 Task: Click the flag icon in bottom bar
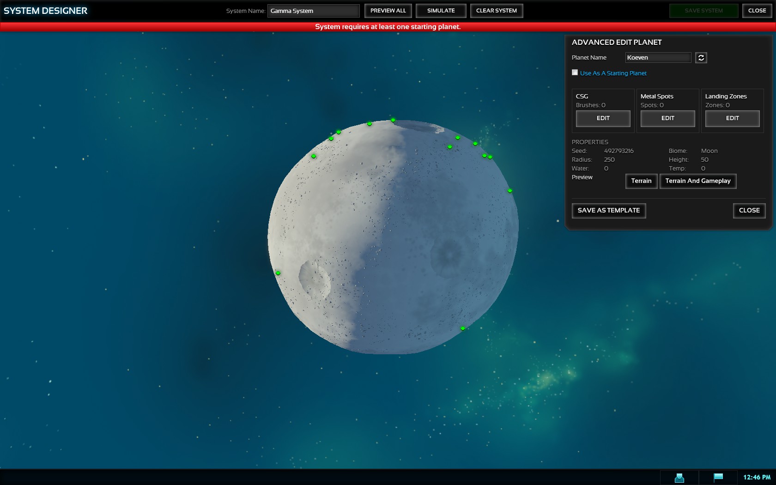click(718, 477)
